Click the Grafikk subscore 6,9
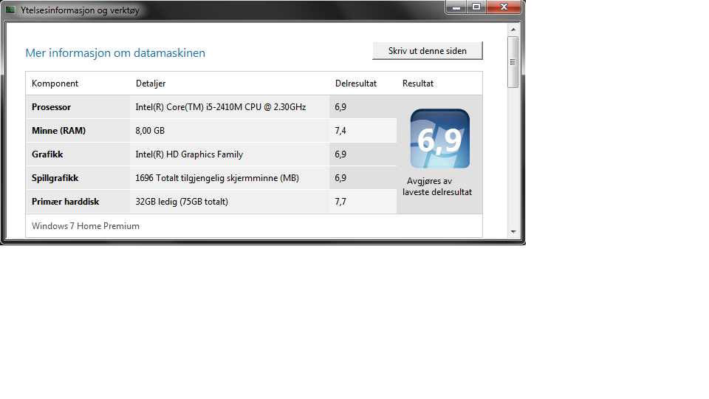Image resolution: width=709 pixels, height=399 pixels. 340,154
